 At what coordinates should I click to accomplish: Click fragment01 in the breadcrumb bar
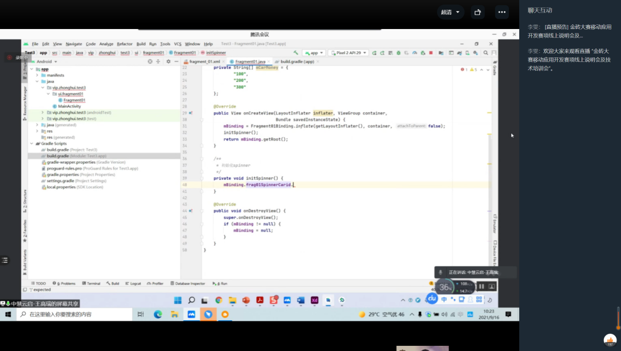153,53
